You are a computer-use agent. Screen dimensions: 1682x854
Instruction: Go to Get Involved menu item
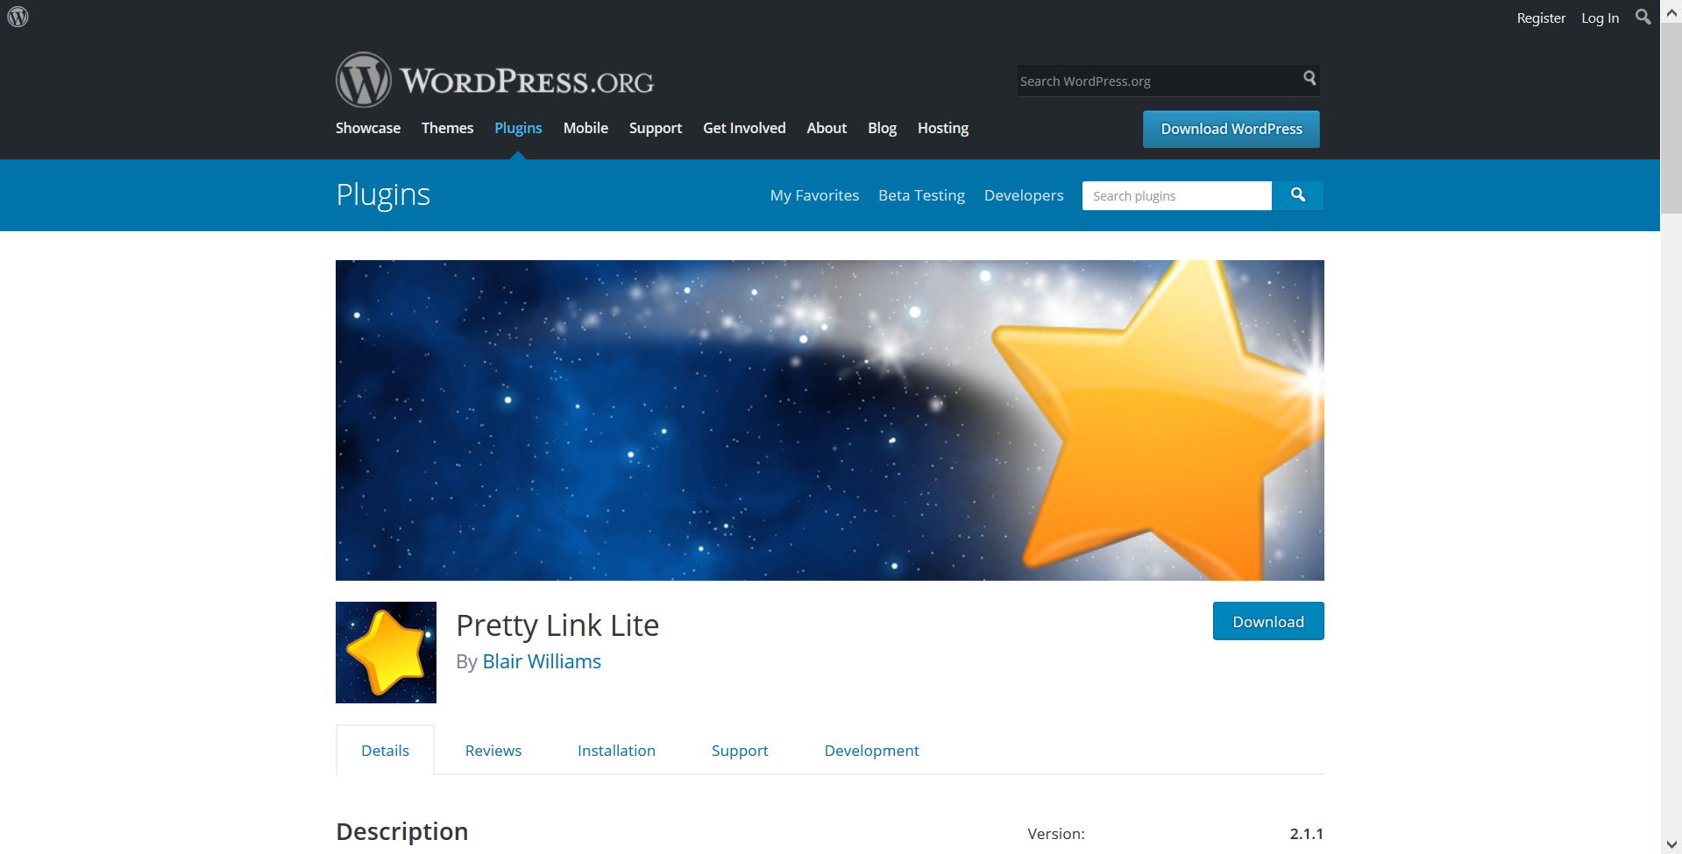[744, 128]
